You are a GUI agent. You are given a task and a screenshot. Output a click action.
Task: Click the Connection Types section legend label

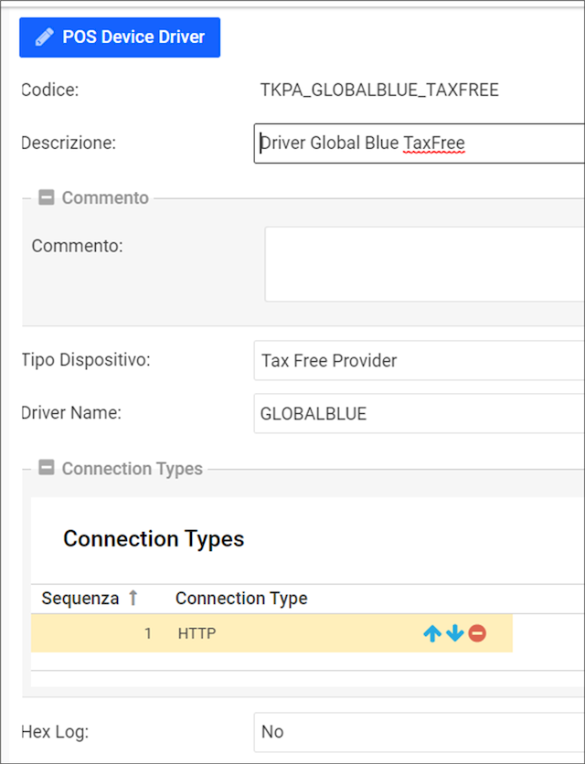(133, 469)
